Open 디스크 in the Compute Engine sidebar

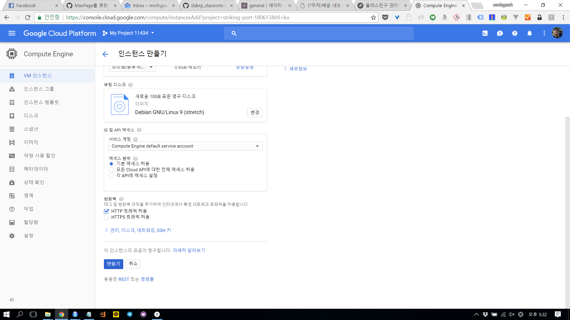(31, 116)
